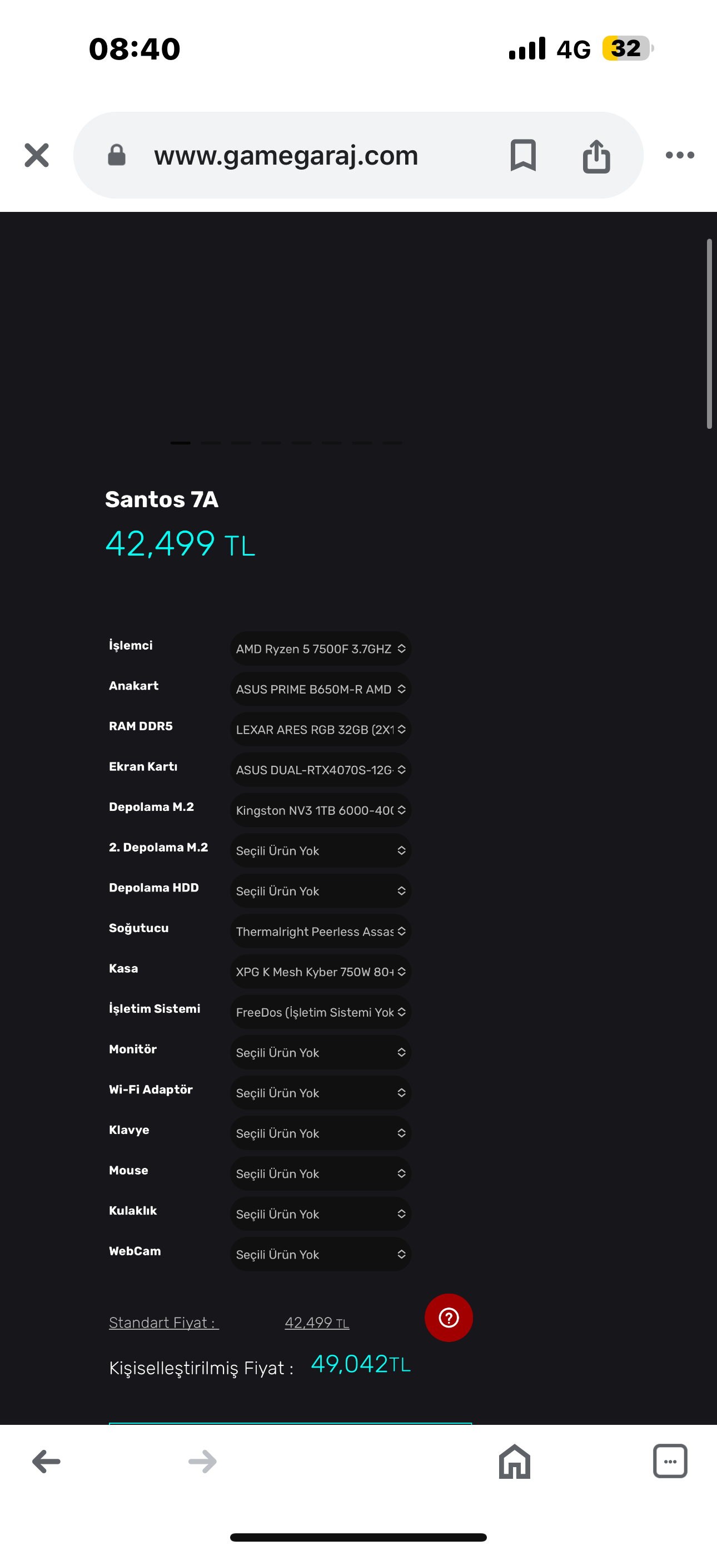Image resolution: width=717 pixels, height=1555 pixels.
Task: Open the tabs menu icon at bottom right
Action: click(670, 1461)
